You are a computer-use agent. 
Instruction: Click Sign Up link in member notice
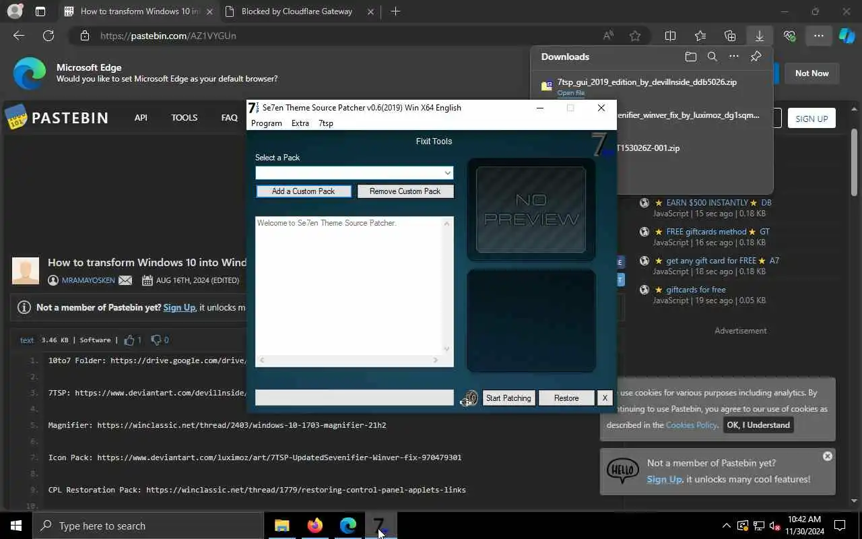coord(179,307)
